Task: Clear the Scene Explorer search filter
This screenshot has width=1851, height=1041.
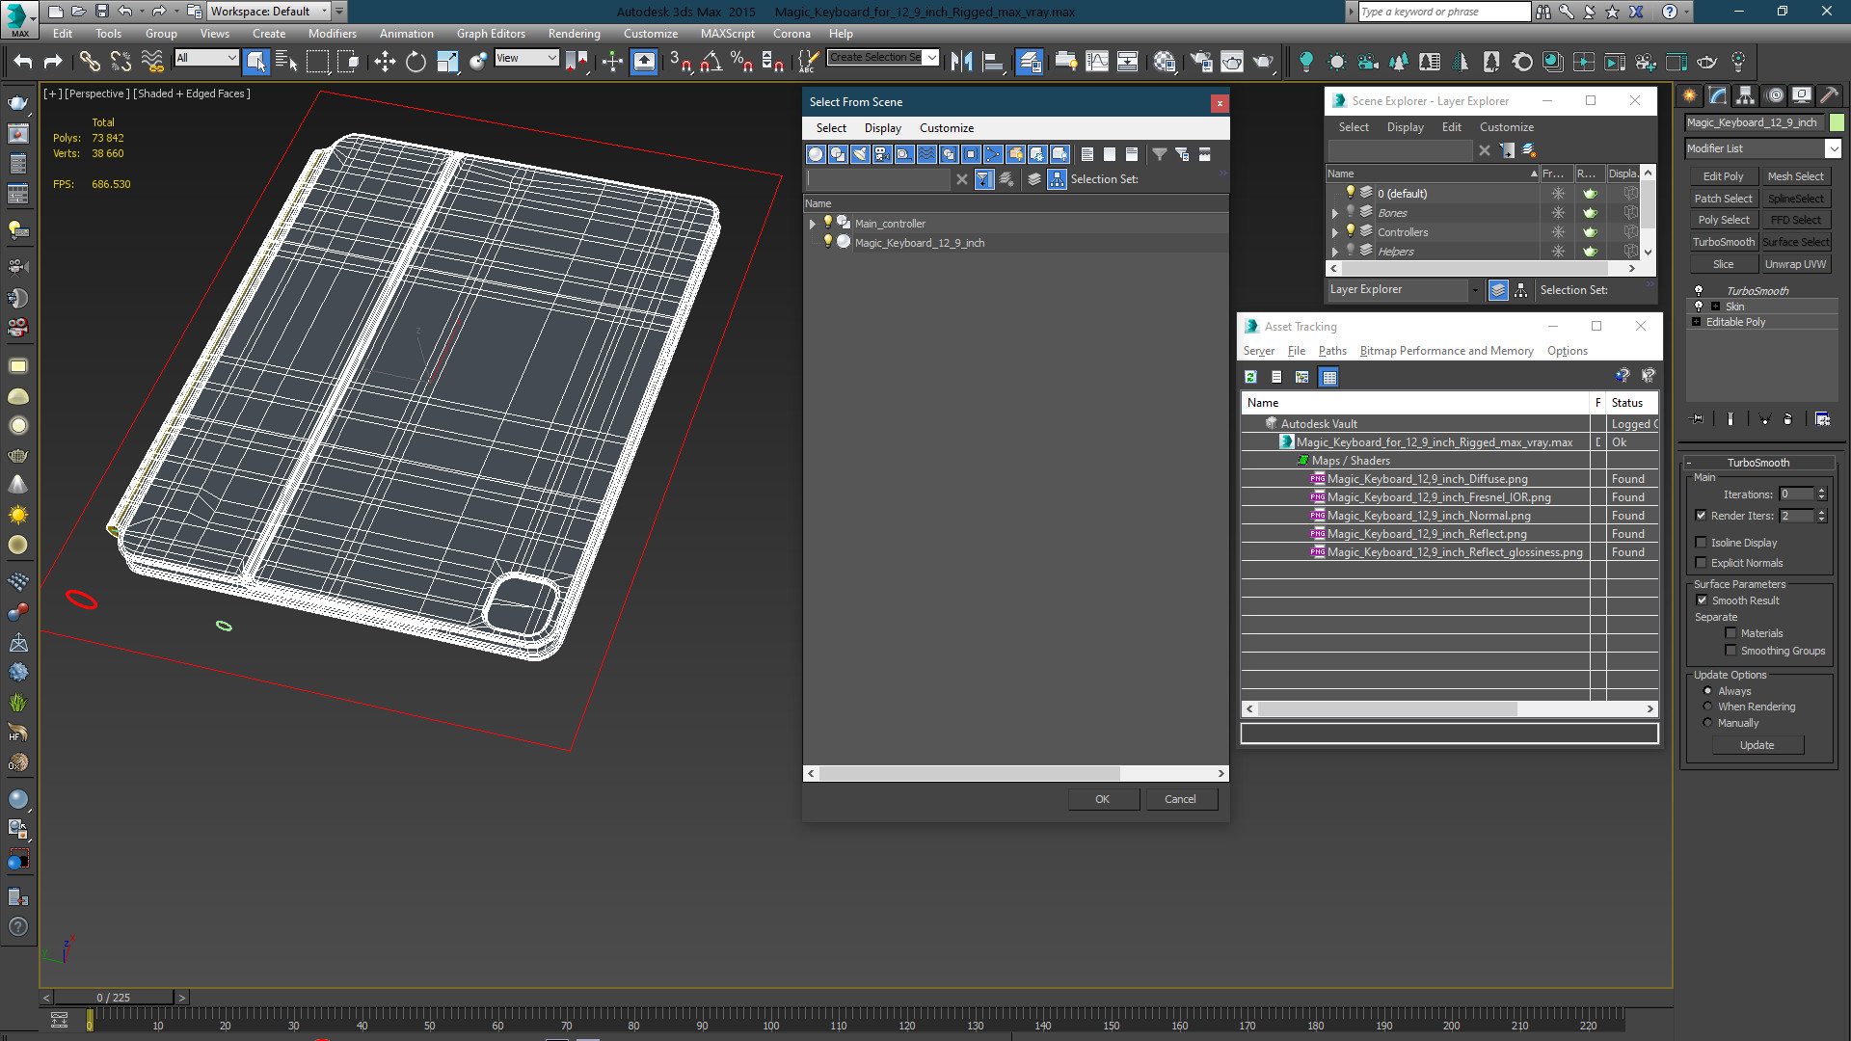Action: (x=1485, y=150)
